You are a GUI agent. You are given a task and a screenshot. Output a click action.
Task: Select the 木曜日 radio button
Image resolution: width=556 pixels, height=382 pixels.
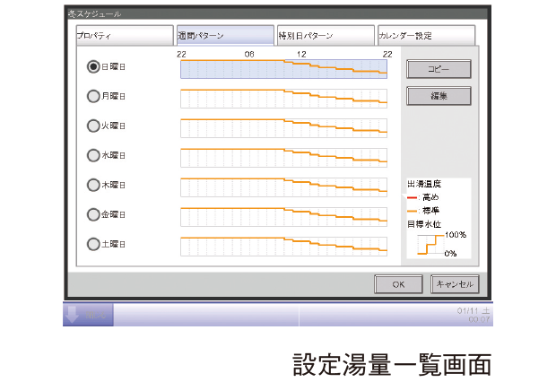click(93, 185)
